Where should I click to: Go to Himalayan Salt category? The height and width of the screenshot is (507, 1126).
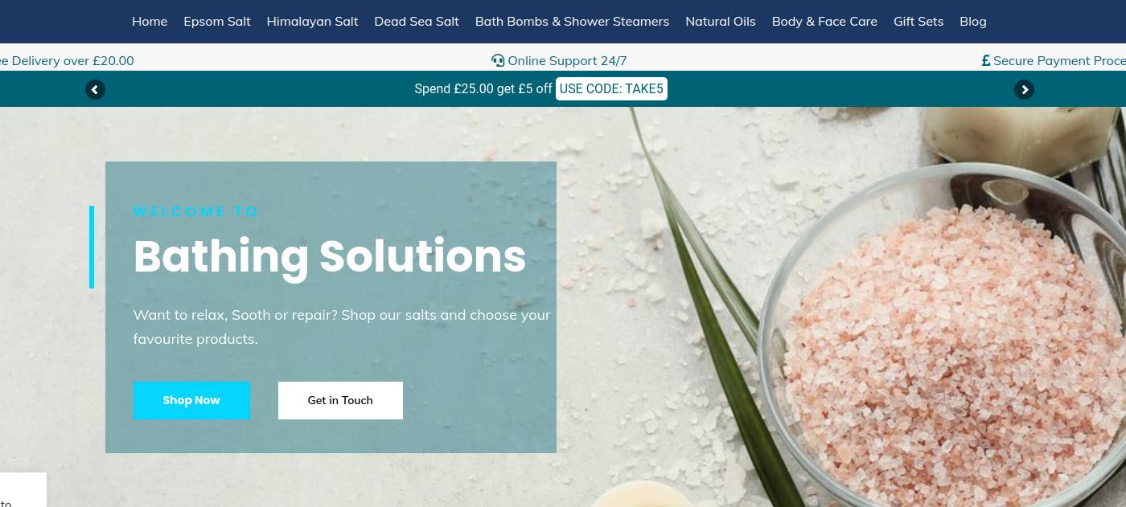click(x=312, y=22)
